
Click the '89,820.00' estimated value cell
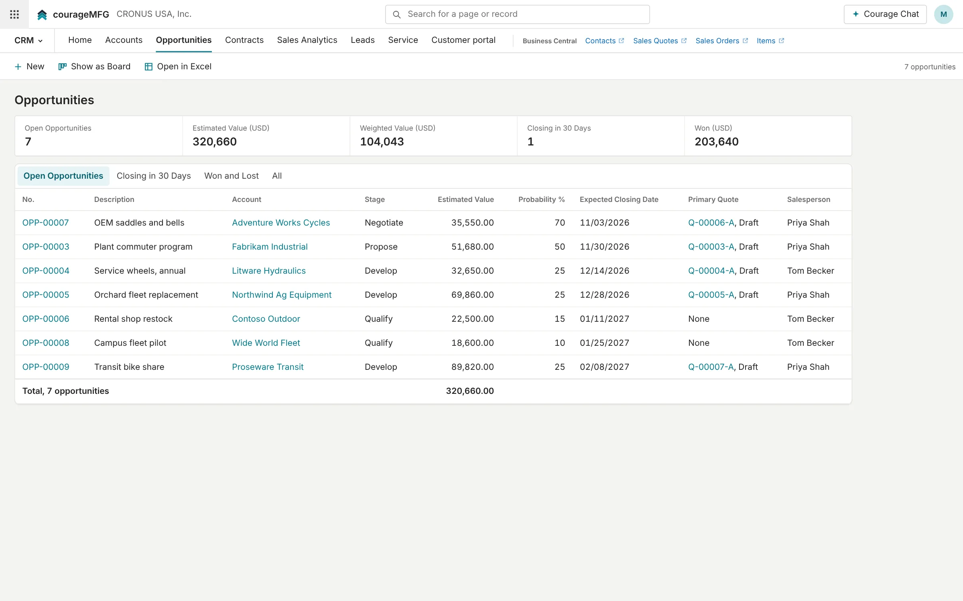[x=472, y=367]
